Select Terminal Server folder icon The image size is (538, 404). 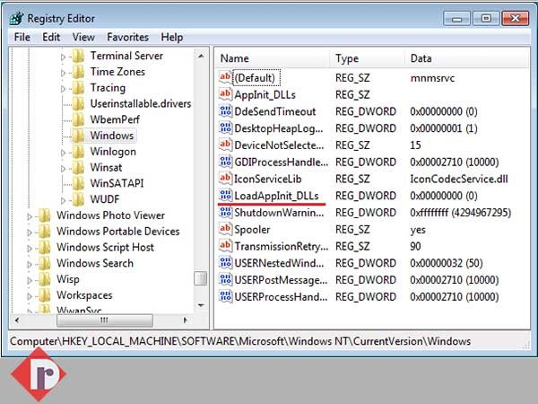(78, 56)
